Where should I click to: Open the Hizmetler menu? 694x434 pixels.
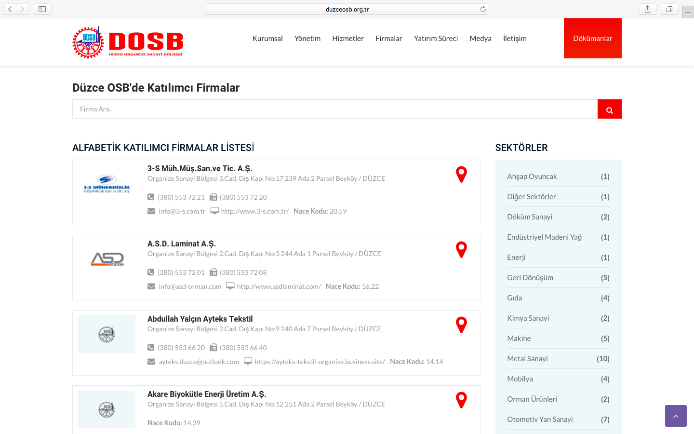pyautogui.click(x=348, y=39)
